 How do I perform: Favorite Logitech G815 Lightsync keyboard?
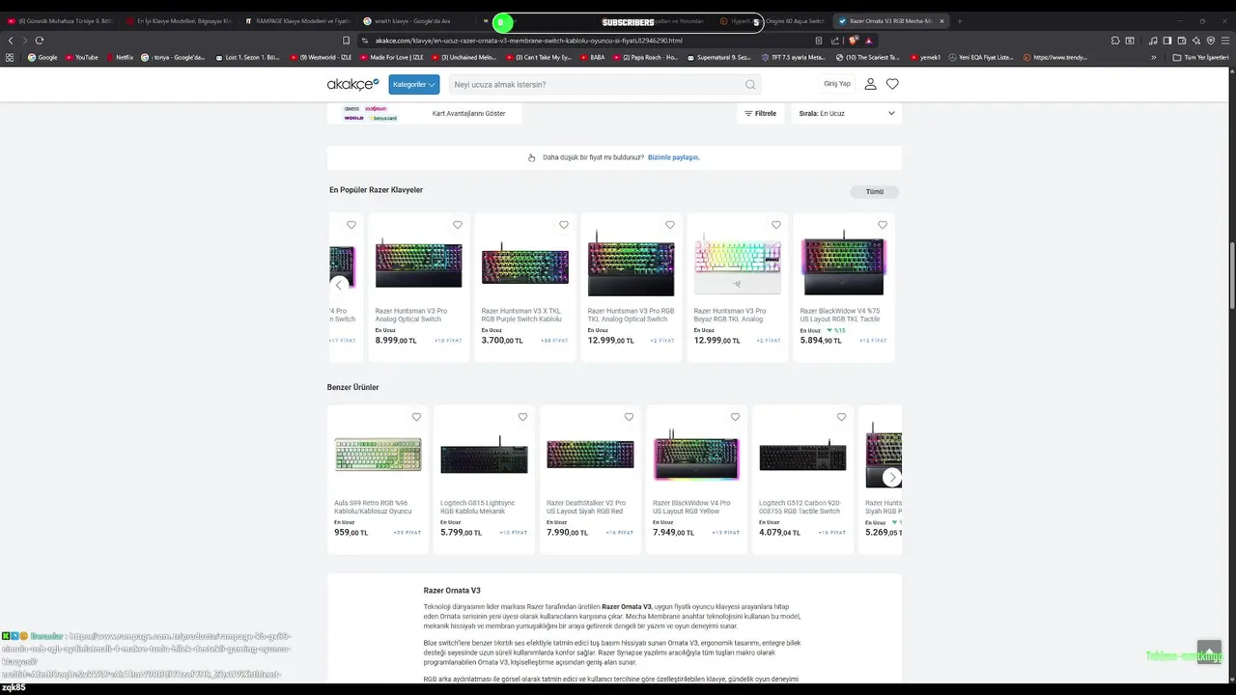[523, 417]
